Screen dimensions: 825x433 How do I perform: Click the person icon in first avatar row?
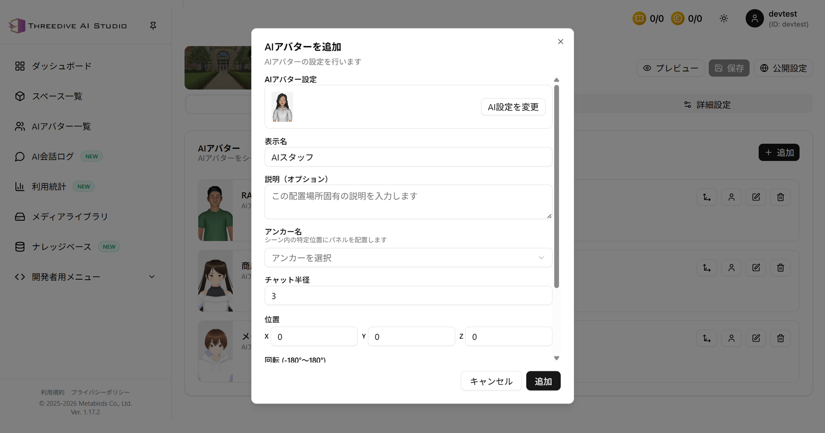click(x=732, y=197)
